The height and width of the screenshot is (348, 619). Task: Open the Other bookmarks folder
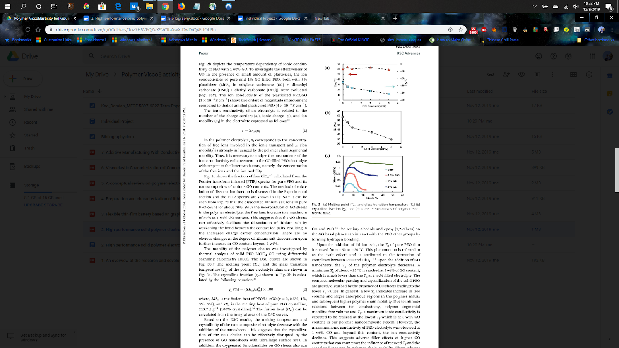[595, 40]
